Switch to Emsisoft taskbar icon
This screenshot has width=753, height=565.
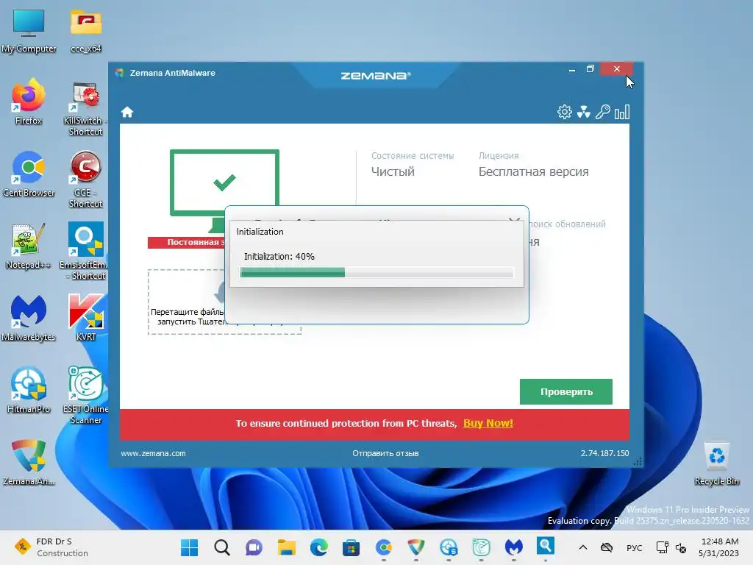[x=546, y=547]
